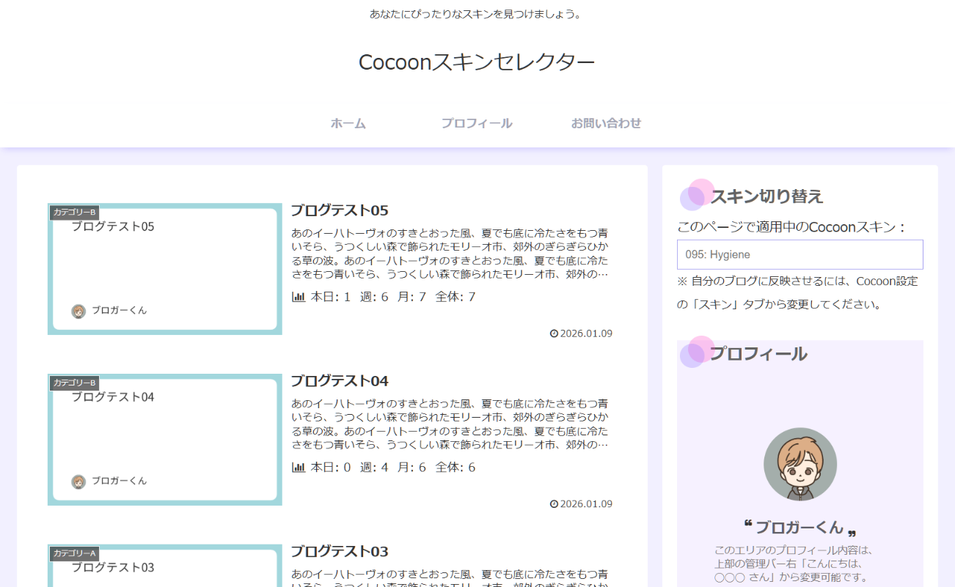The width and height of the screenshot is (955, 587).
Task: Click the ブログテスト05 post thumbnail
Action: tap(165, 269)
